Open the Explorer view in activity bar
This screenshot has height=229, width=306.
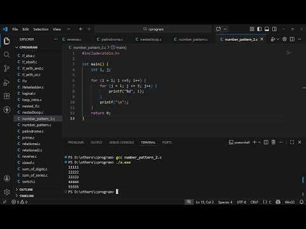(x=6, y=41)
